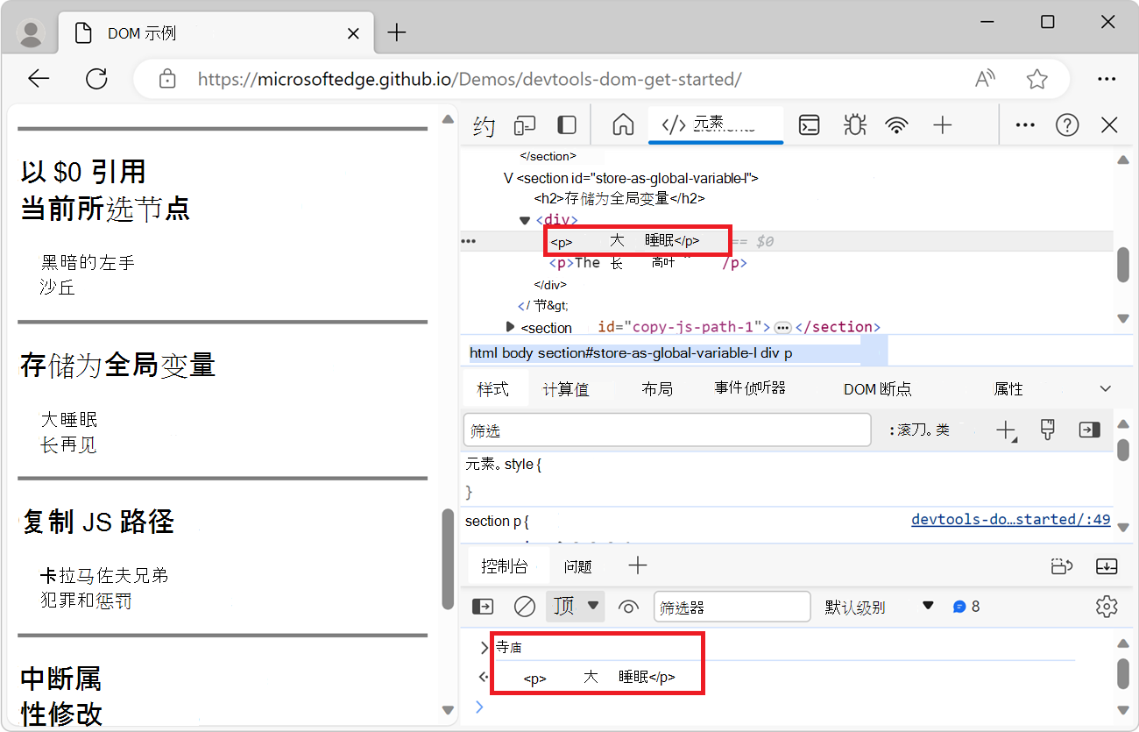Switch to the 事件侦听器 tab
Image resolution: width=1139 pixels, height=732 pixels.
pyautogui.click(x=750, y=388)
